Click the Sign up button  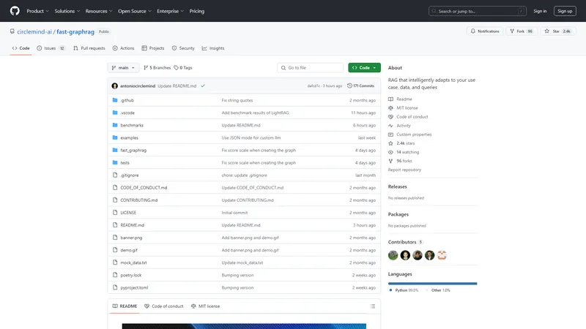click(x=565, y=11)
